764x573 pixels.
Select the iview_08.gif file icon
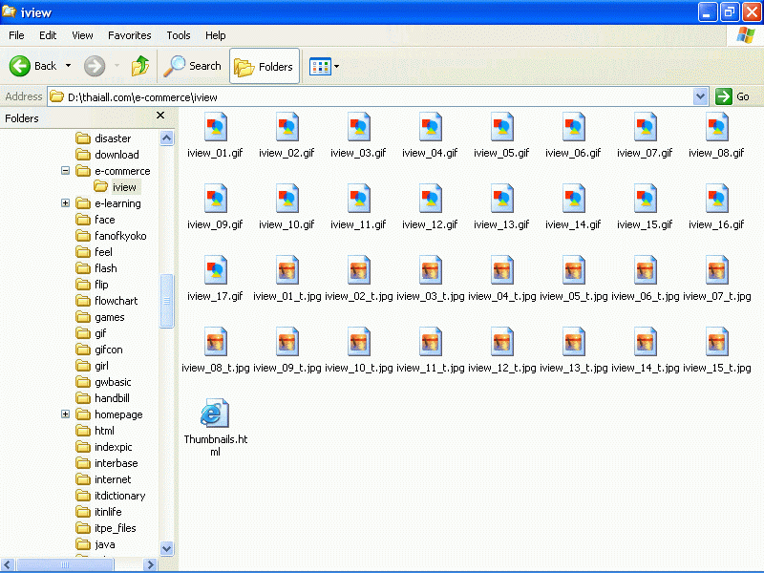pyautogui.click(x=716, y=126)
